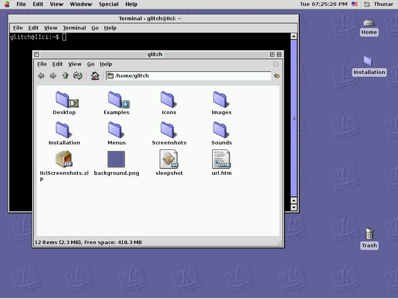This screenshot has height=299, width=398.
Task: Open the Terminal window's Help menu
Action: coord(110,28)
